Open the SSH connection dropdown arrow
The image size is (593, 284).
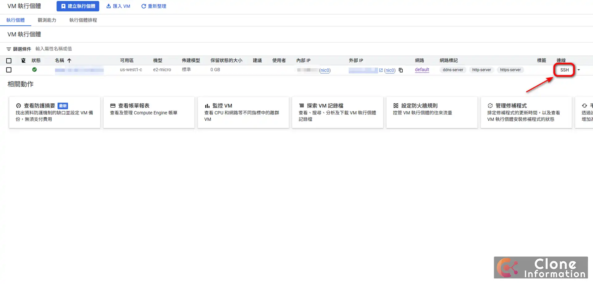click(579, 70)
